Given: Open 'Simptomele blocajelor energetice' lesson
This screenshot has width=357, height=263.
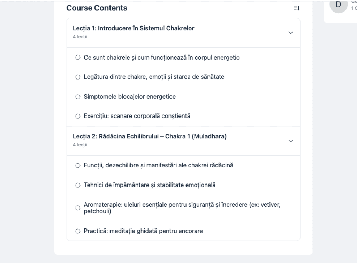Looking at the screenshot, I should [x=130, y=97].
